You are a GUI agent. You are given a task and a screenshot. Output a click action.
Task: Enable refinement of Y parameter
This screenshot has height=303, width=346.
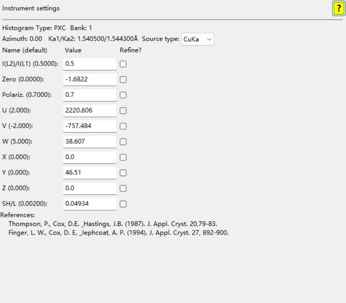coord(123,173)
